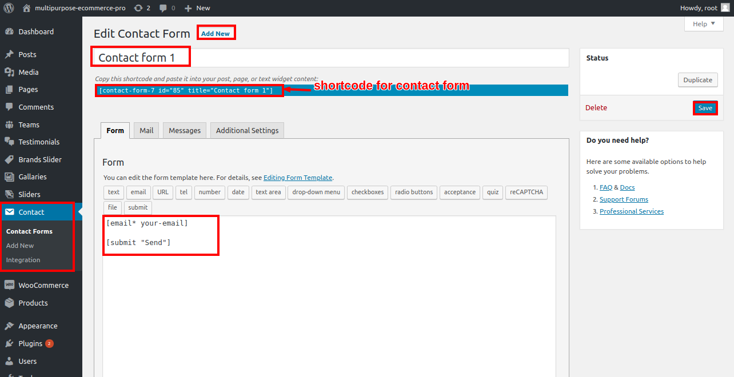Open the Docs link
This screenshot has width=734, height=377.
tap(627, 187)
